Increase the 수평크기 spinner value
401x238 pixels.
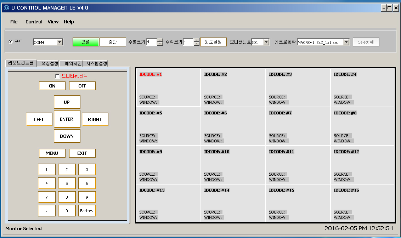click(160, 40)
